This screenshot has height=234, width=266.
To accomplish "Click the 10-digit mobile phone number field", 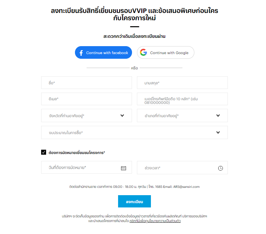I will tap(182, 99).
